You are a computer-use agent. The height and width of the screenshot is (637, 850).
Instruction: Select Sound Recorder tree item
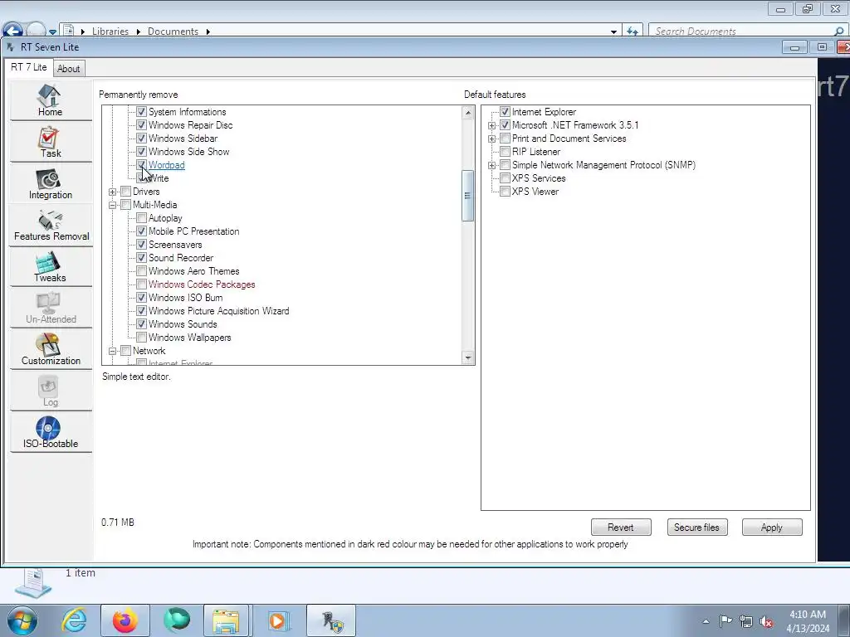[180, 258]
